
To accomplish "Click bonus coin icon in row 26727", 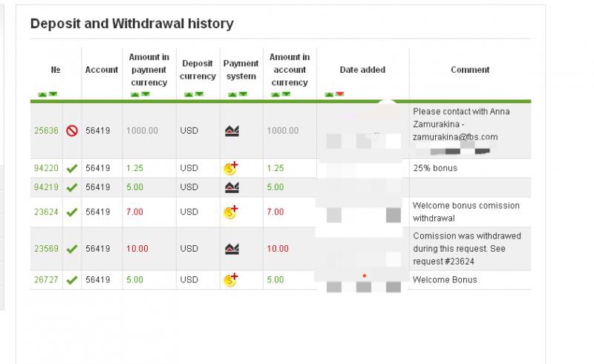I will click(x=231, y=280).
